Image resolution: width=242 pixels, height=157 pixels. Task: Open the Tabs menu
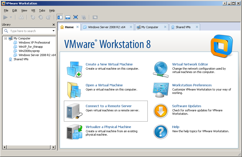tap(42, 10)
